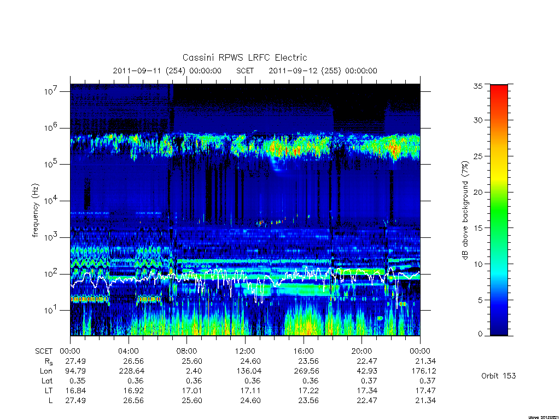Click the 20:00 SCET tick label
Screen dimensions: 560x420
(362, 351)
